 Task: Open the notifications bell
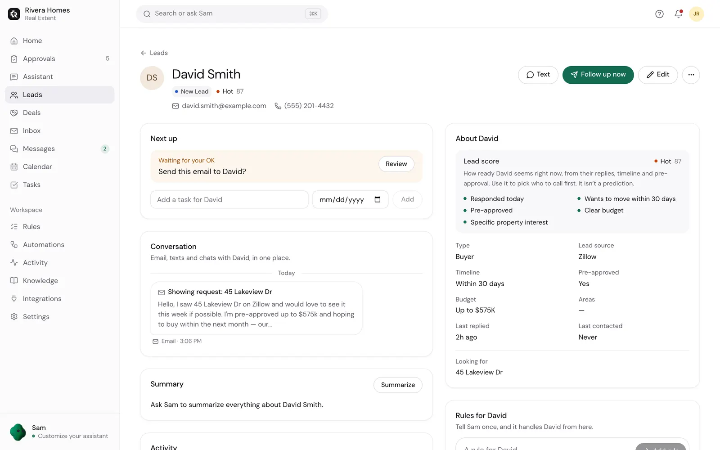tap(678, 14)
